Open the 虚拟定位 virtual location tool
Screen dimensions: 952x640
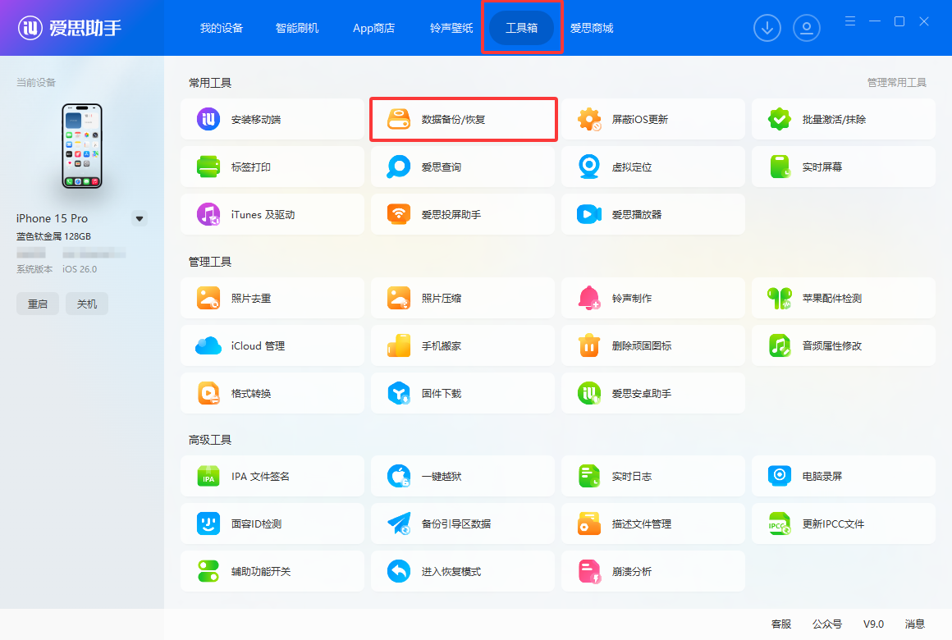[x=652, y=167]
